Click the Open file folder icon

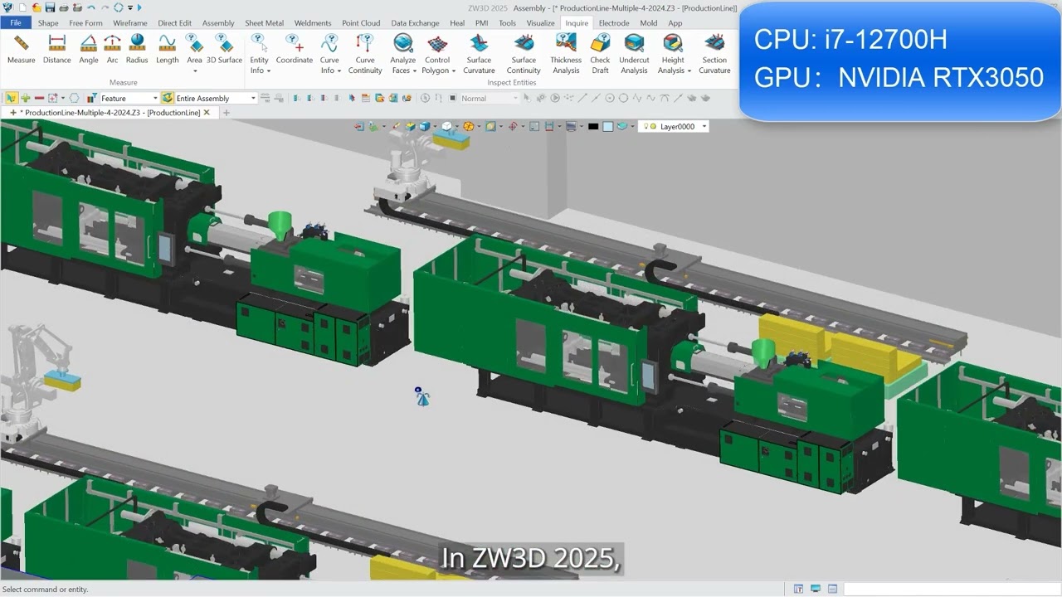[x=37, y=7]
